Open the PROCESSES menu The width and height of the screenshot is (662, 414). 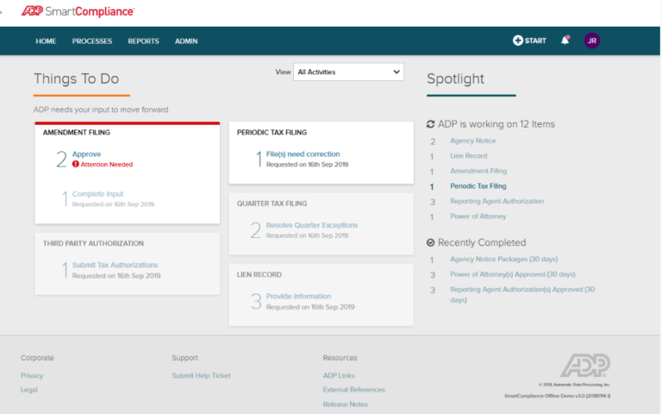[x=92, y=41]
